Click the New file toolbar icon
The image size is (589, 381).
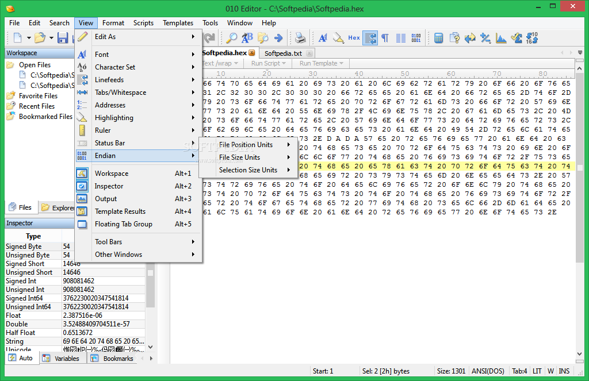coord(18,37)
